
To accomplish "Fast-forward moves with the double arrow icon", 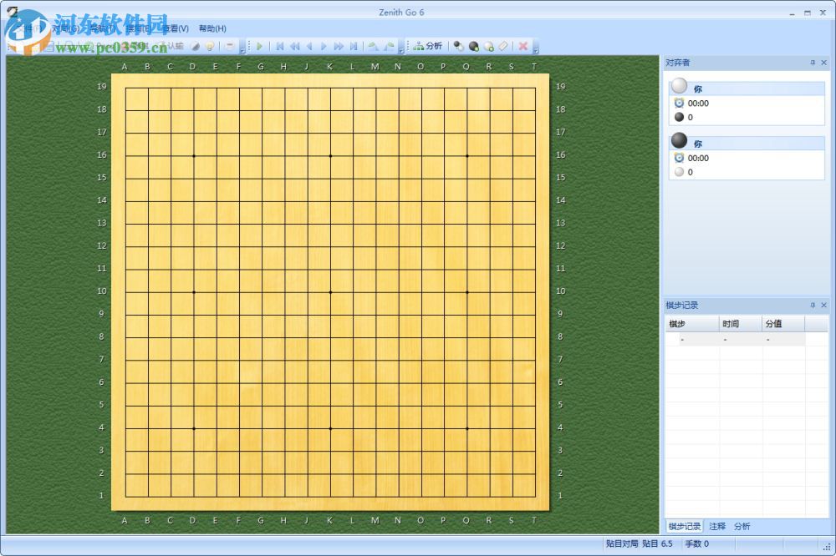I will (338, 46).
